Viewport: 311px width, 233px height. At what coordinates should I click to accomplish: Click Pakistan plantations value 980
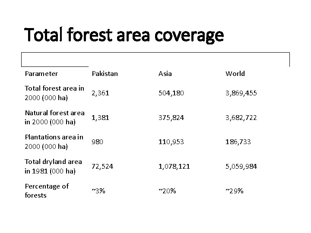click(97, 142)
